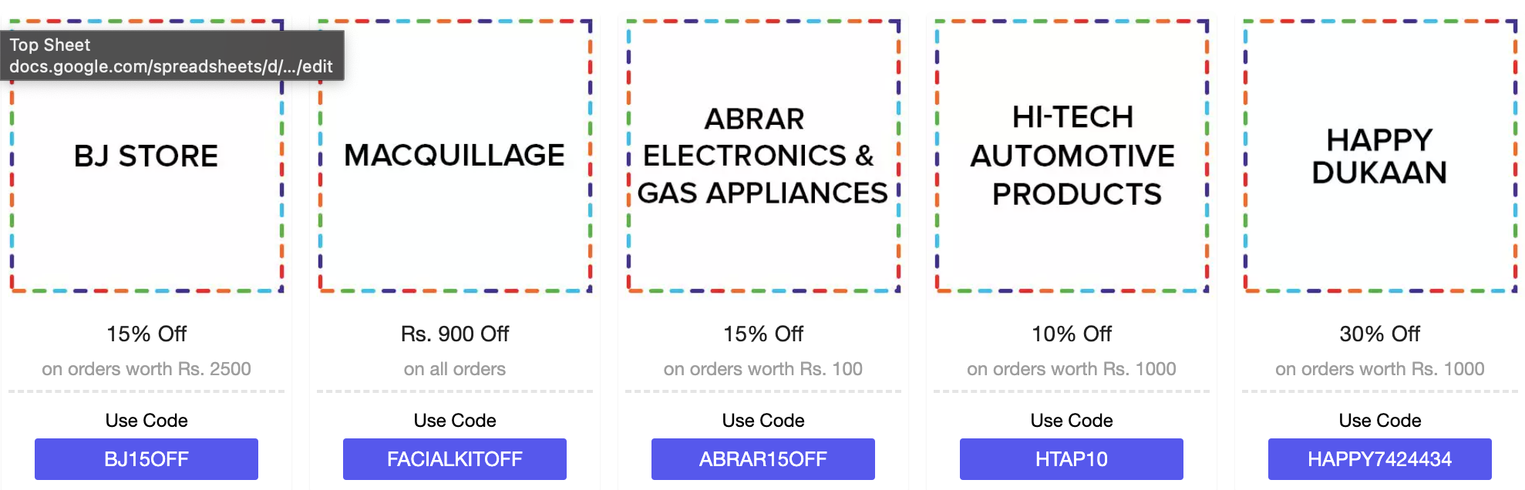Open the Hi-Tech Automotive Products coupon tile
Screen dimensions: 1525x490
[1072, 156]
